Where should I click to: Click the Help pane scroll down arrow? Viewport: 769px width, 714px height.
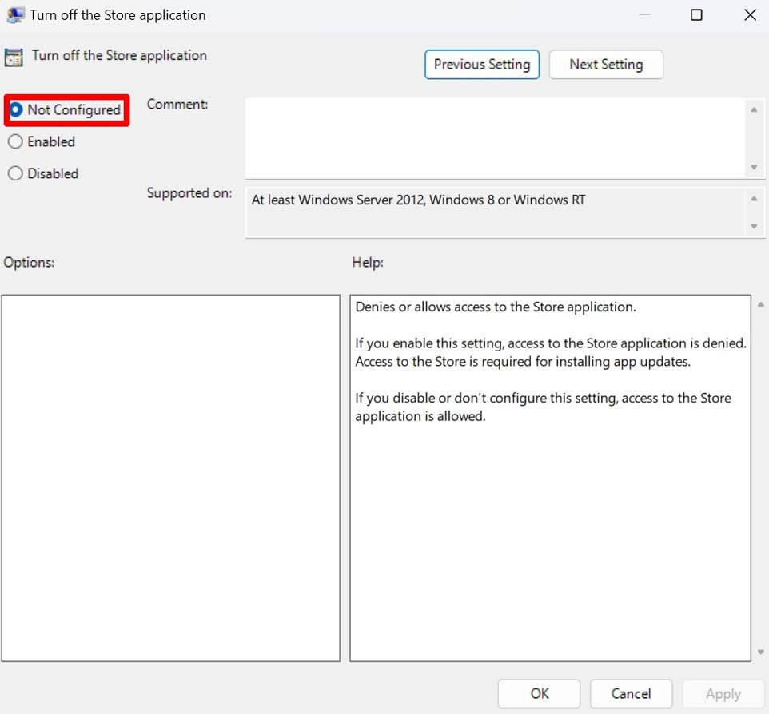[761, 653]
